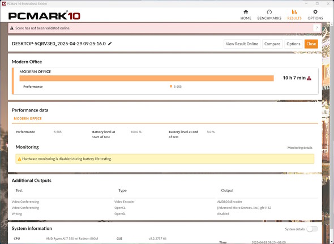Click the GUI version v2.2.2737 64
This screenshot has width=334, height=244.
157,238
